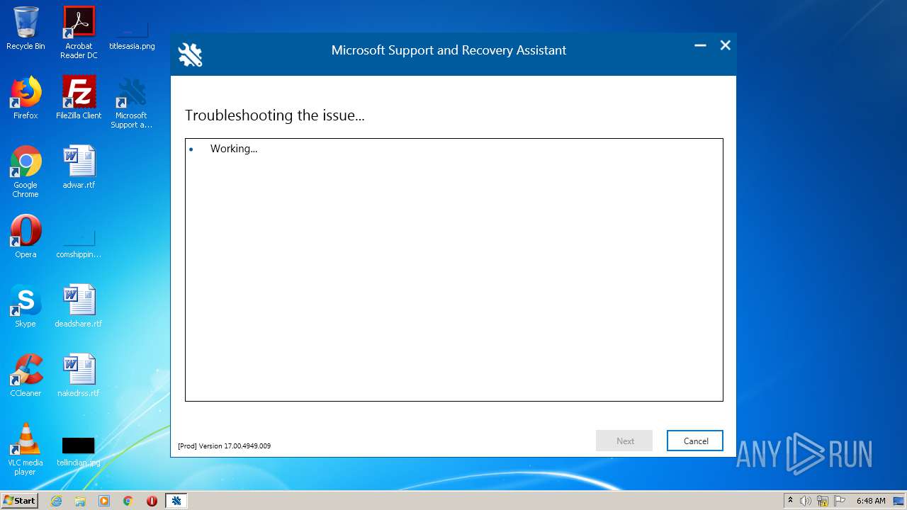The height and width of the screenshot is (510, 907).
Task: Click the disabled Next button
Action: pyautogui.click(x=625, y=441)
